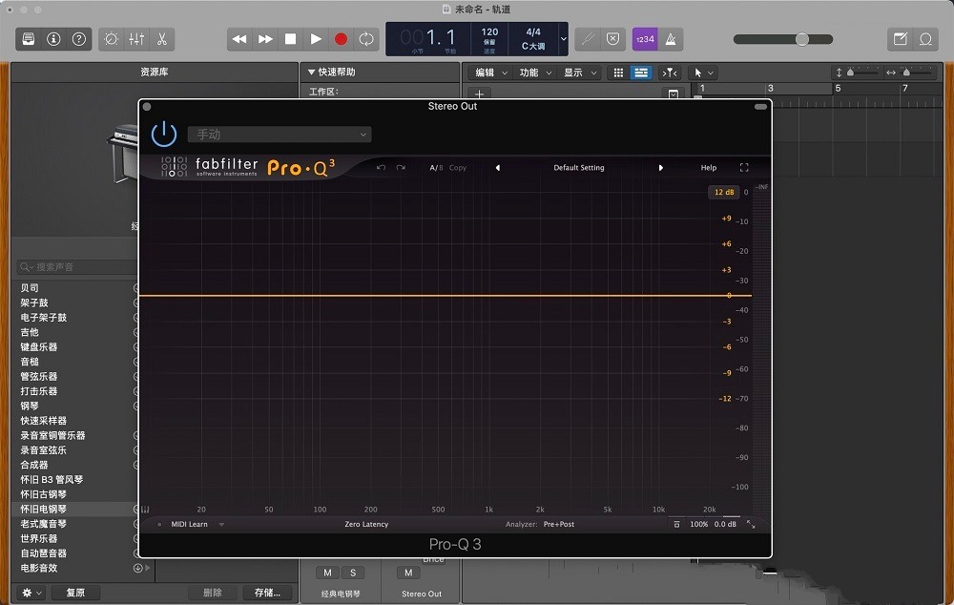
Task: Click Copy in Pro-Q 3 header
Action: [458, 167]
